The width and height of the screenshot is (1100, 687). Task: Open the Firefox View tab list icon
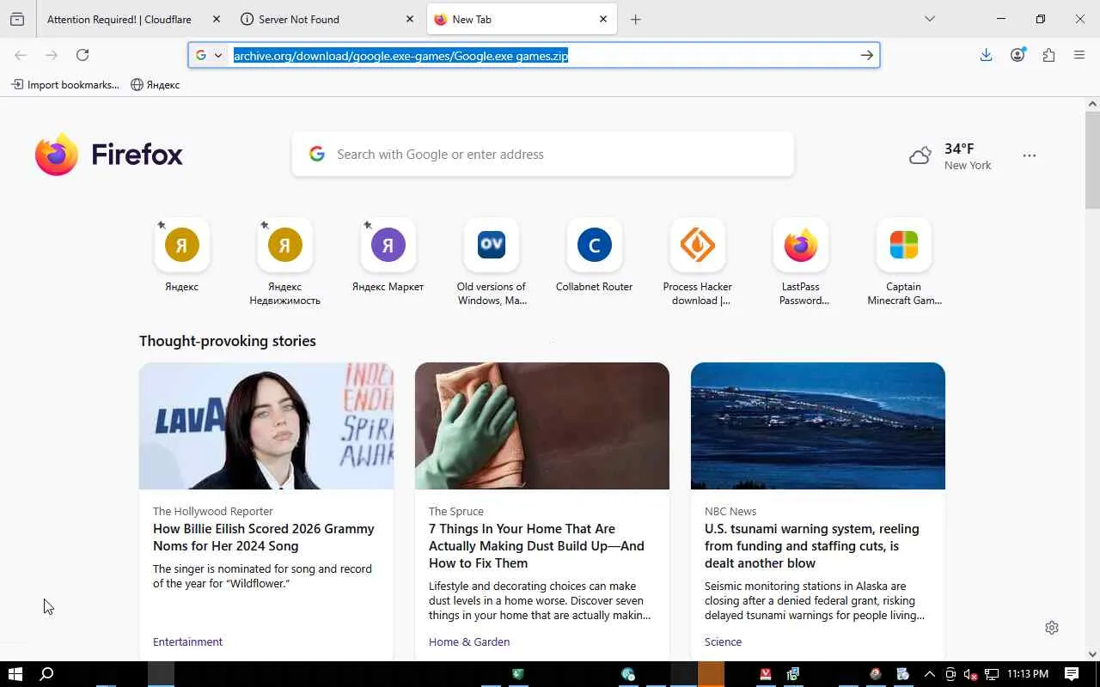(x=17, y=19)
